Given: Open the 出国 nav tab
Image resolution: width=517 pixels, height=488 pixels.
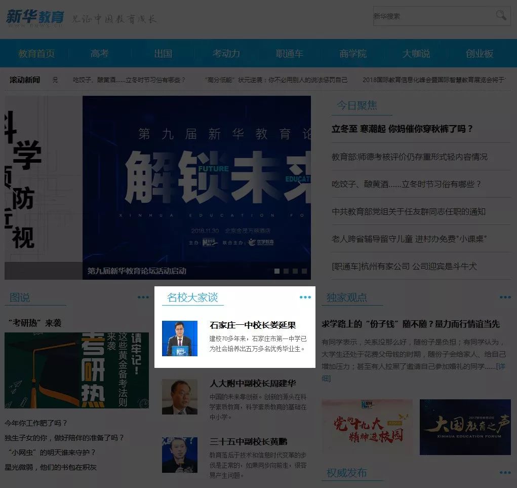Looking at the screenshot, I should click(163, 53).
